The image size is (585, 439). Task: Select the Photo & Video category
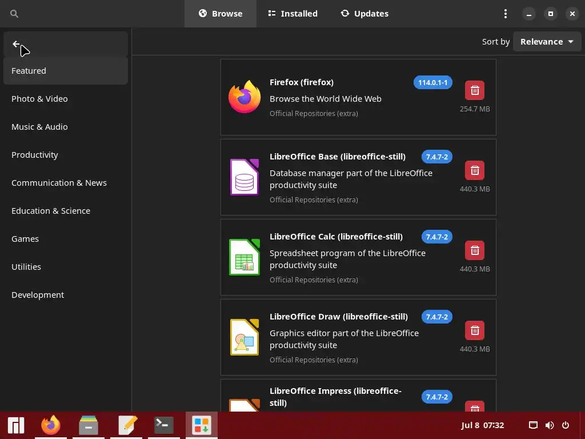[66, 98]
